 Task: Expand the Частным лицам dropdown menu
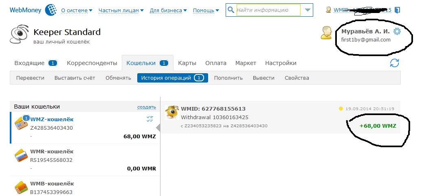click(121, 11)
